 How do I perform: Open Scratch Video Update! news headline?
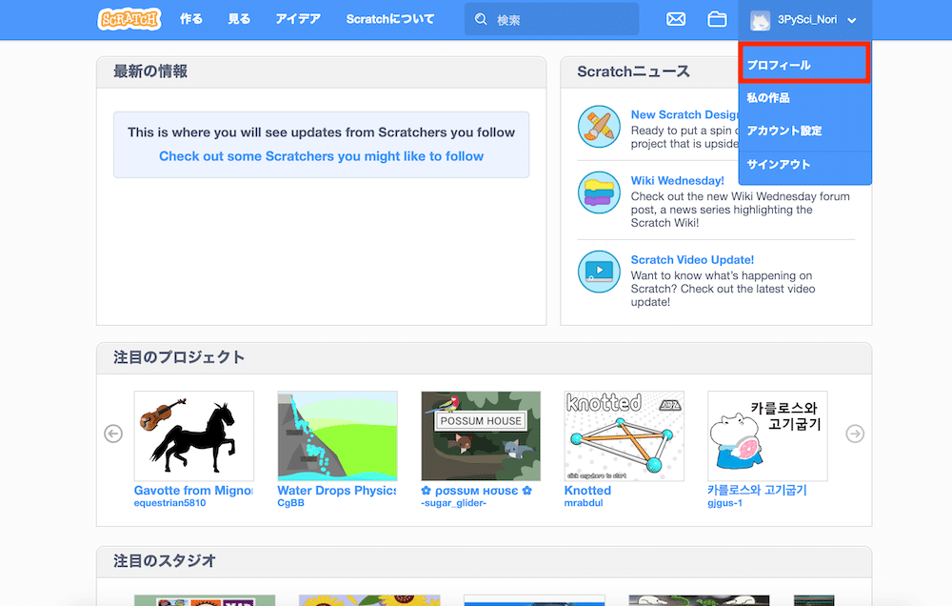692,259
